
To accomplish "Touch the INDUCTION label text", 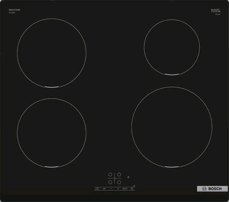I will (x=14, y=10).
